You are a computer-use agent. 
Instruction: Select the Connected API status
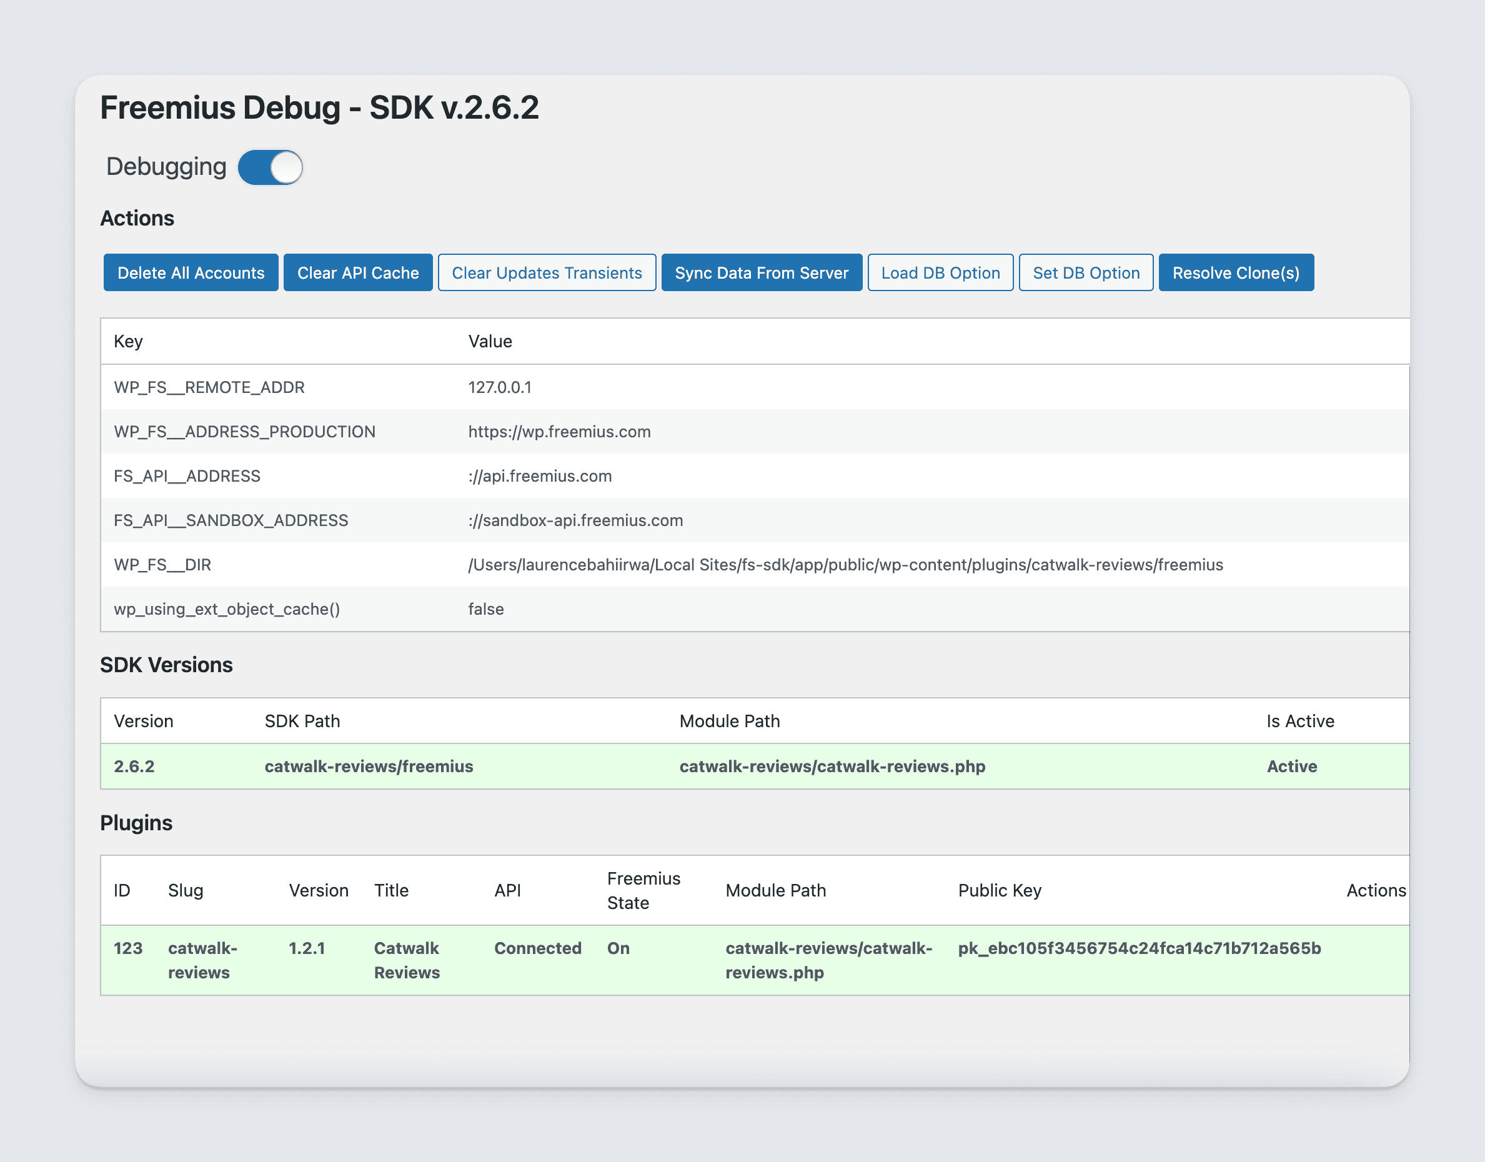click(537, 948)
